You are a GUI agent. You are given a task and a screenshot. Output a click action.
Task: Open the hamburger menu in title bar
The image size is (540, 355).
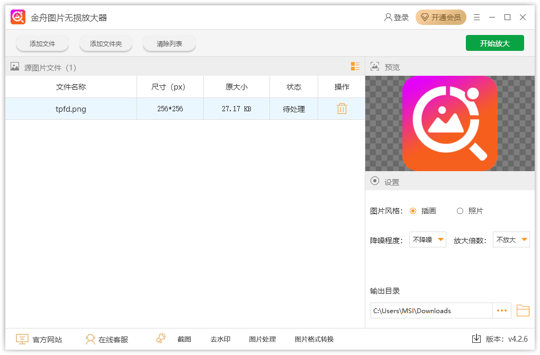coord(476,16)
